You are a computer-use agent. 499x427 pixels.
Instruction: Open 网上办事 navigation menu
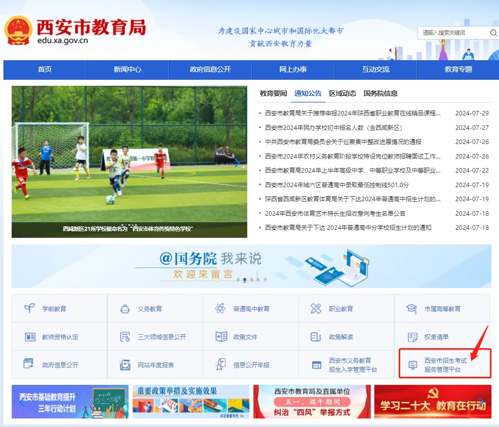(293, 69)
